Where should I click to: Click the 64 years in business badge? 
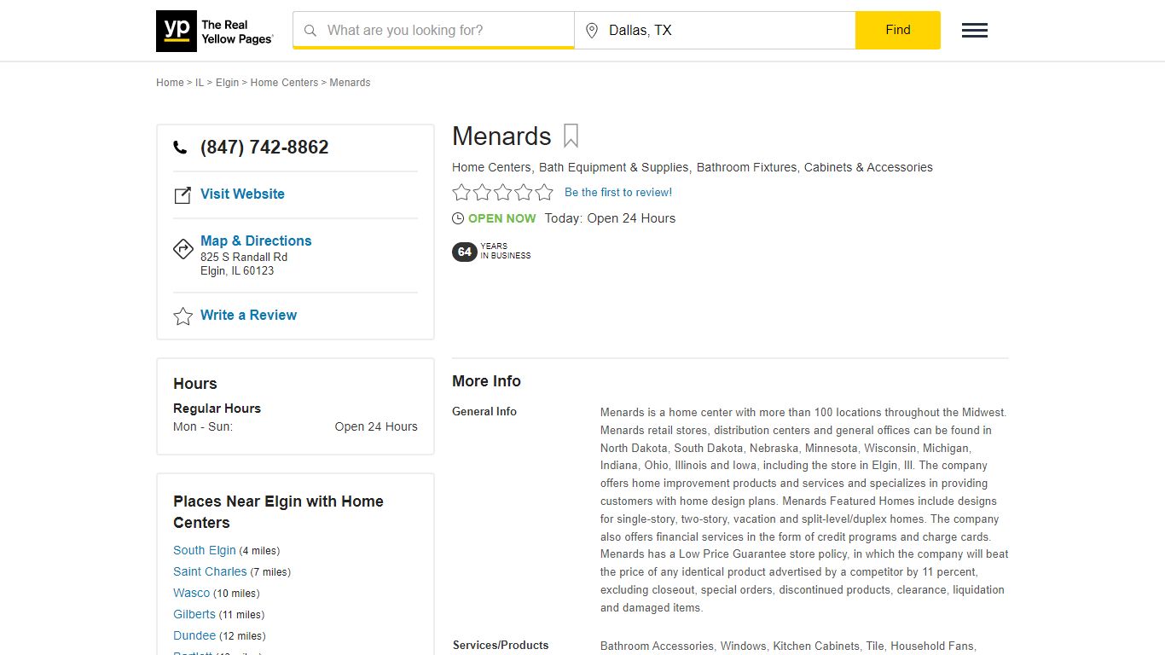click(491, 252)
